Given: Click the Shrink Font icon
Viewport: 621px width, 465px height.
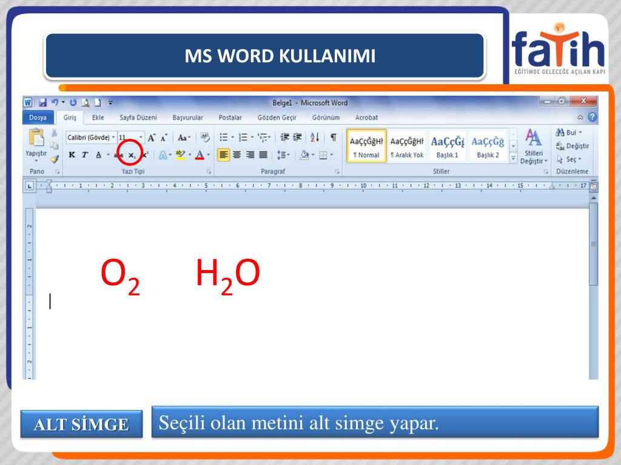Looking at the screenshot, I should coord(164,138).
